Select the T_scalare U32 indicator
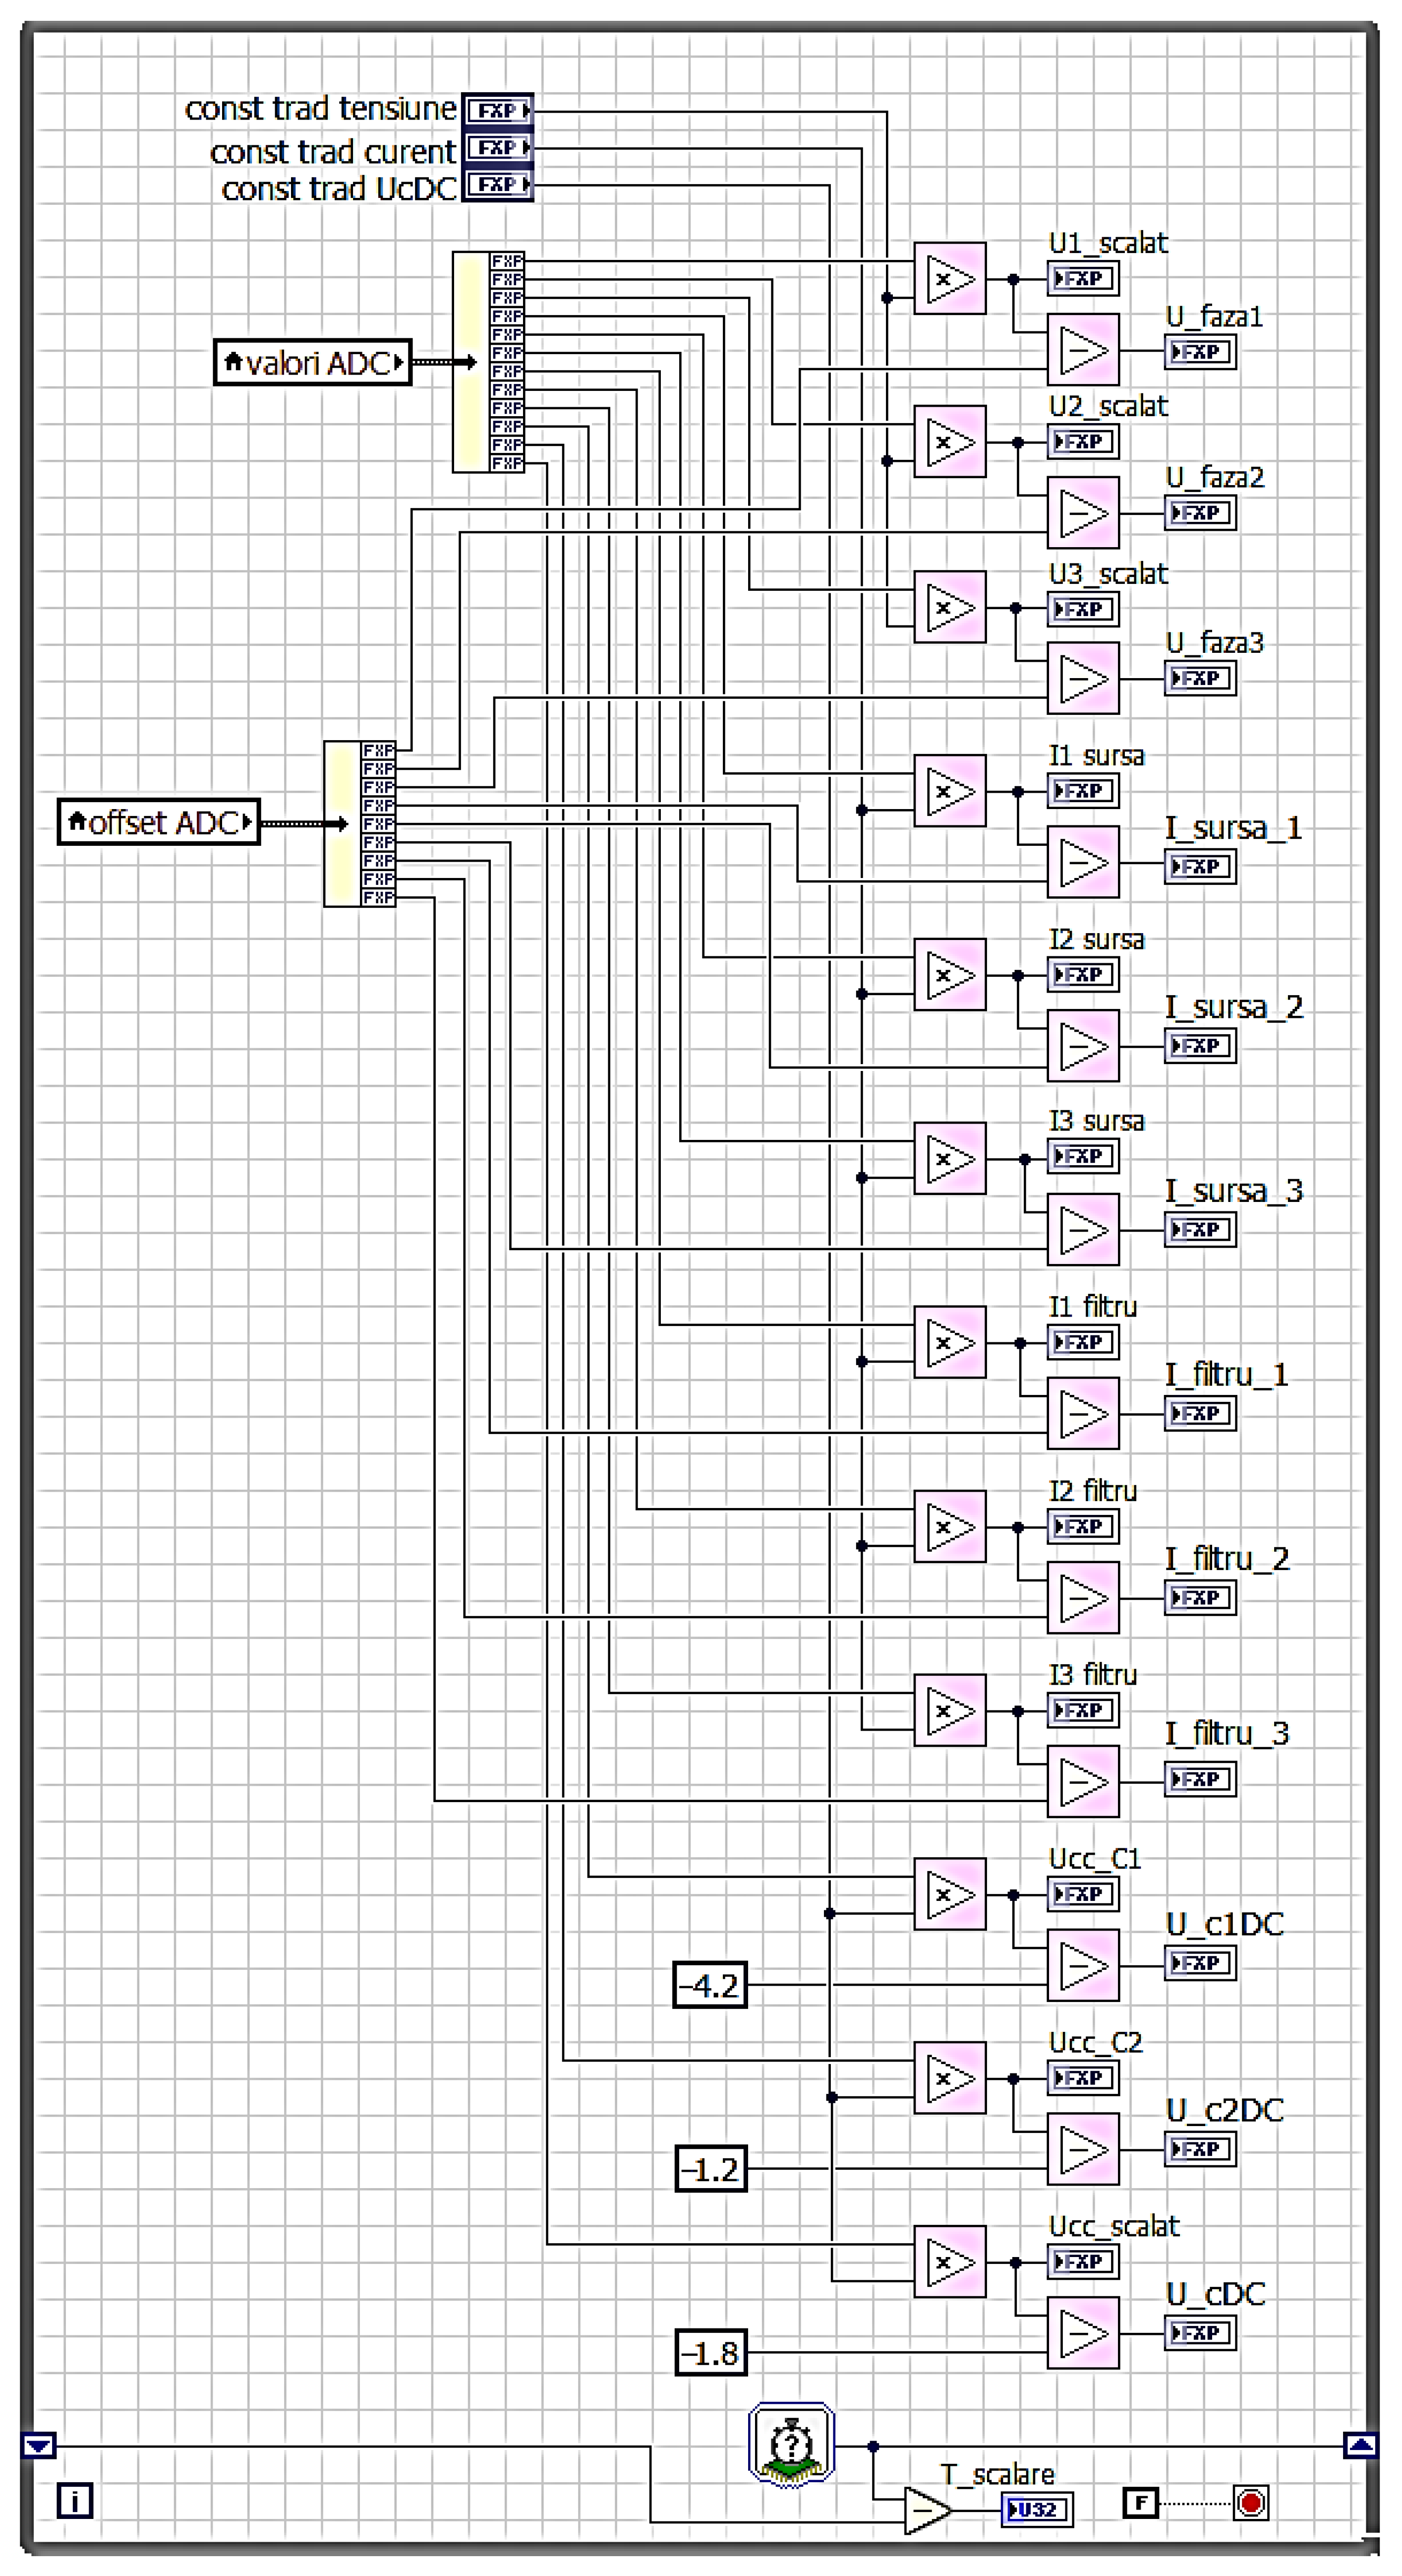The width and height of the screenshot is (1402, 2576). point(1036,2510)
